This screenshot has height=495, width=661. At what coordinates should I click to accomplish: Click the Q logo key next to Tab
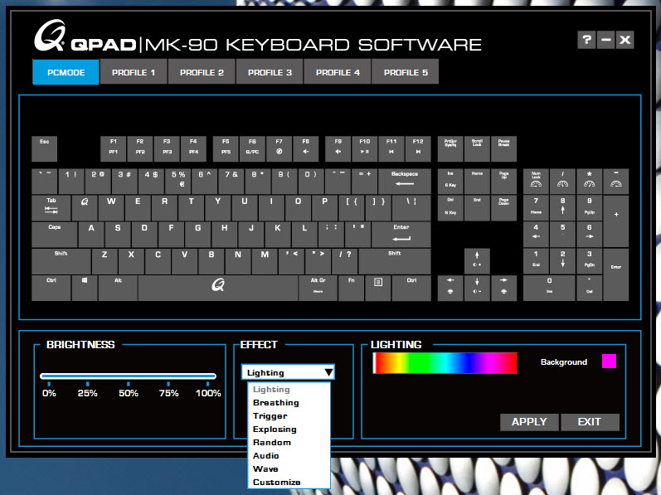[85, 208]
